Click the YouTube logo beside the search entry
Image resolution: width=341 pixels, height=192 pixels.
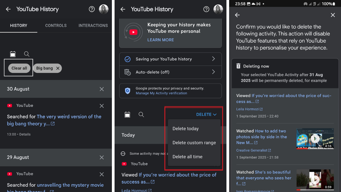[x=10, y=105]
